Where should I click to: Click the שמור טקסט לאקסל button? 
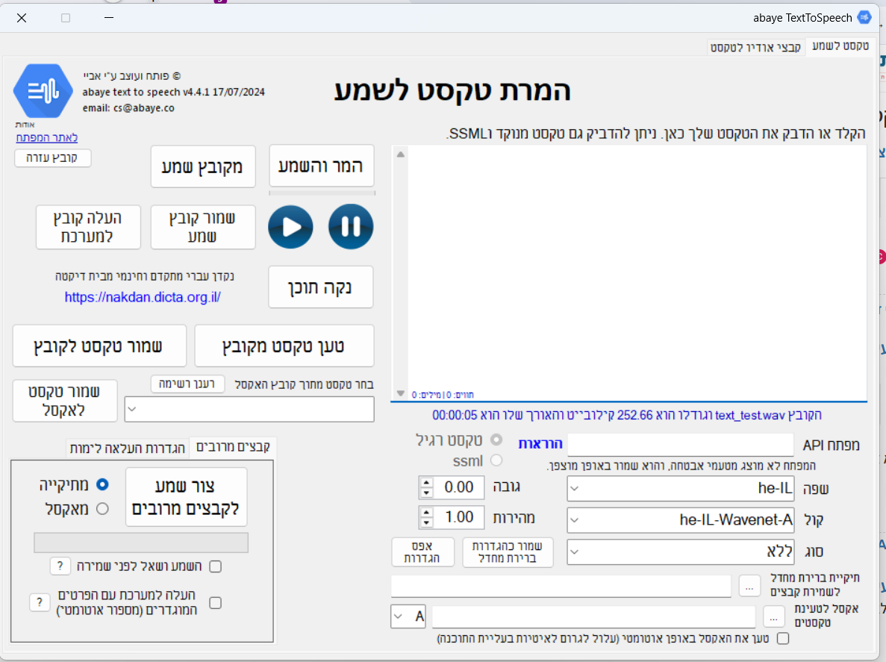(x=64, y=401)
